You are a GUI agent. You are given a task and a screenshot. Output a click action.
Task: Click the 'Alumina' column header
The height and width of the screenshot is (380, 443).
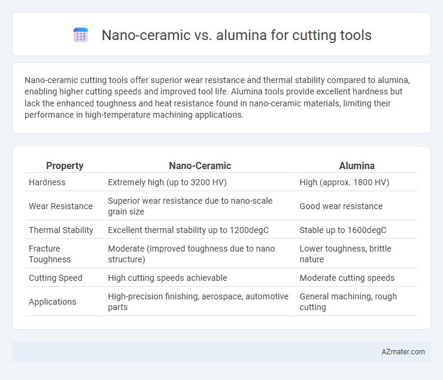[x=357, y=166]
